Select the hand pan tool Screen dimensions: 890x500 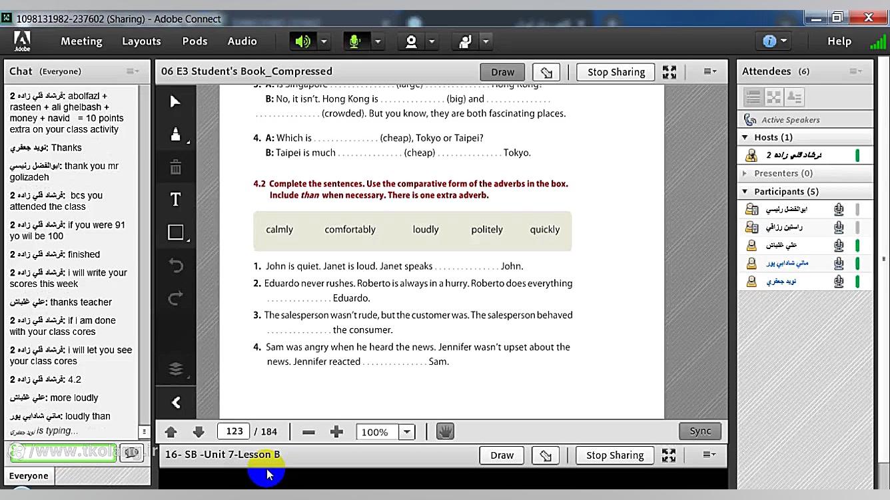tap(445, 431)
